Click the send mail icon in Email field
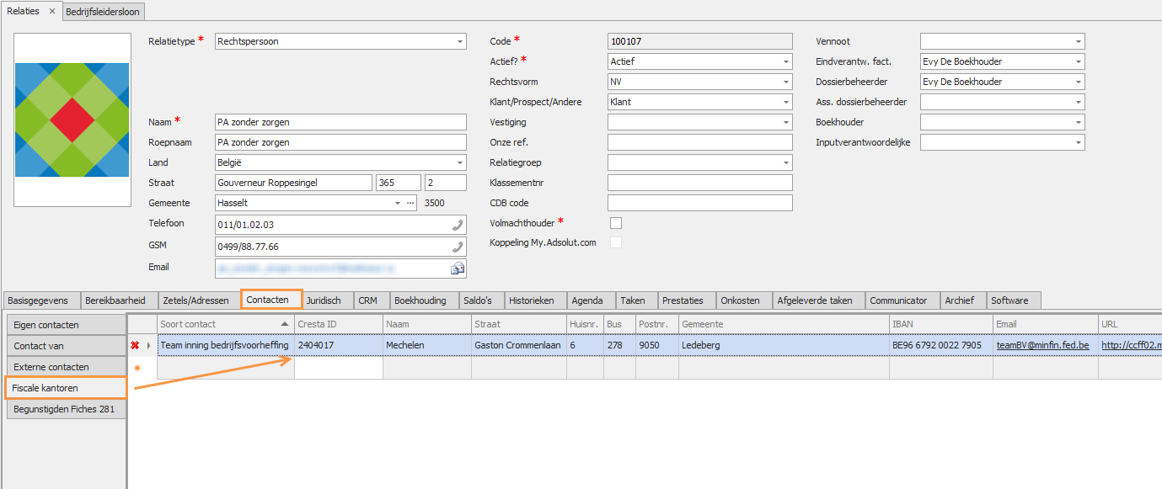Image resolution: width=1162 pixels, height=489 pixels. tap(458, 268)
